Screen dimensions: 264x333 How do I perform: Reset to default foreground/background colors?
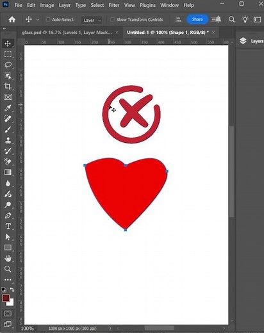tap(3, 289)
